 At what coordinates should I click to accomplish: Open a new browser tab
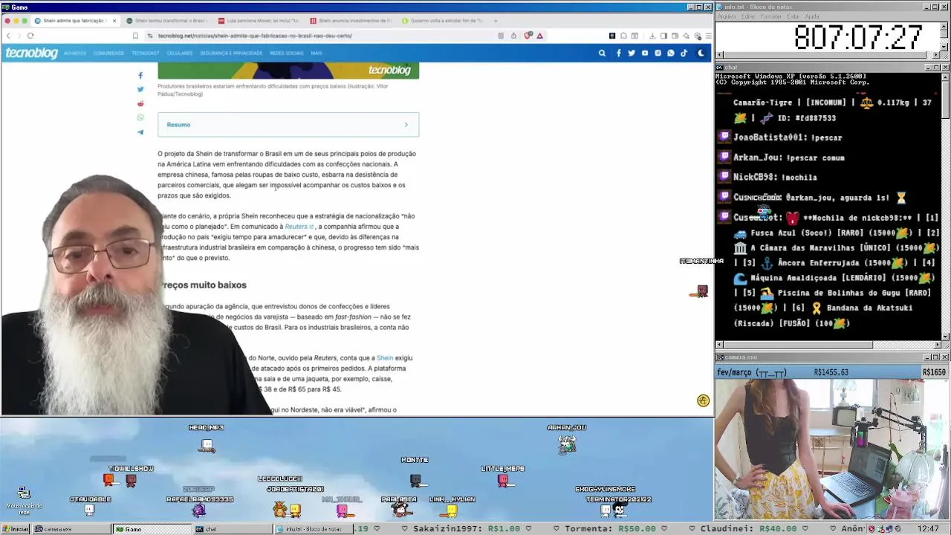pos(496,21)
